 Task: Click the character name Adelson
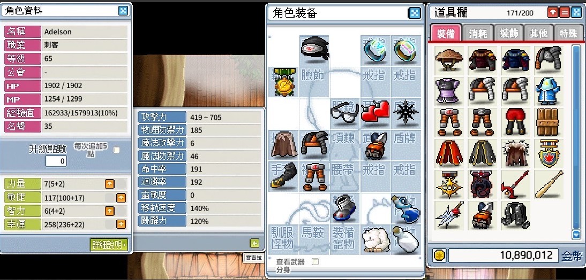58,32
